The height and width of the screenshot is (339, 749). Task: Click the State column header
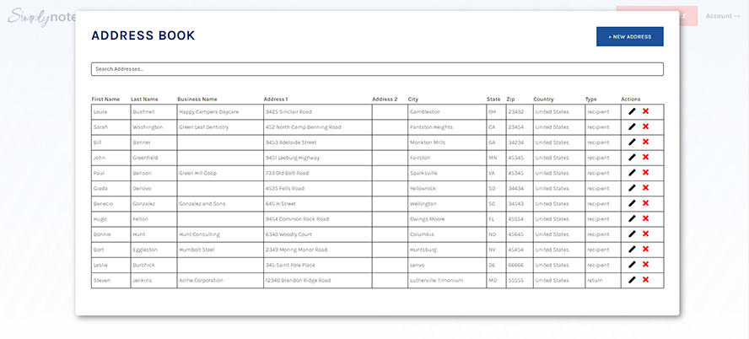(x=493, y=100)
